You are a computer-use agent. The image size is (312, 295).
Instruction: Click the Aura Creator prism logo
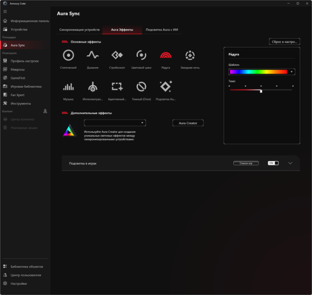(x=70, y=130)
